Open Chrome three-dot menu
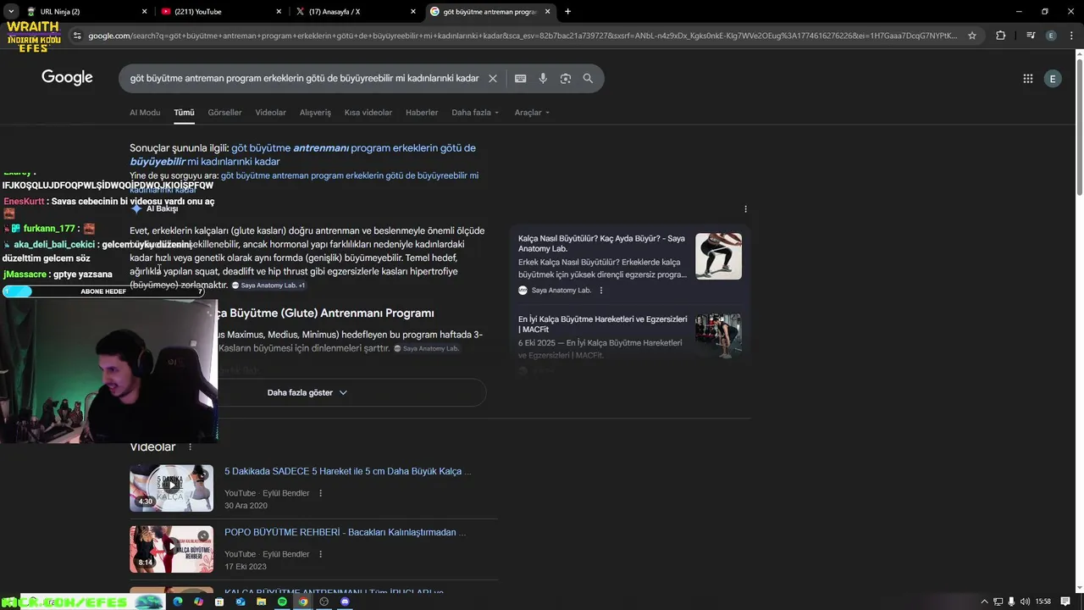The width and height of the screenshot is (1084, 610). pos(1070,36)
